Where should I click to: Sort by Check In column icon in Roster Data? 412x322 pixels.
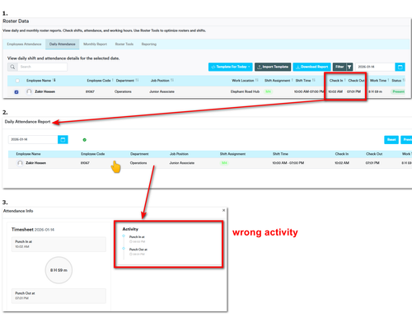pyautogui.click(x=344, y=80)
